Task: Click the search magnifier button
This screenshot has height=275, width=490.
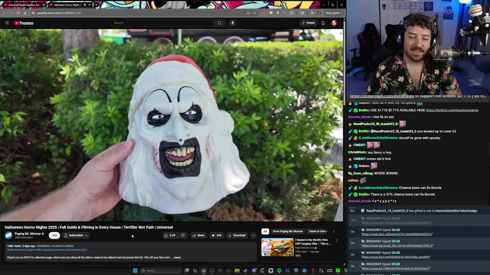Action: pyautogui.click(x=219, y=23)
